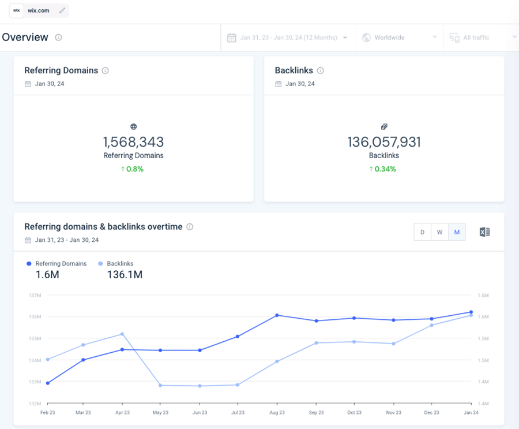
Task: Edit the wix.com domain with pencil icon
Action: (62, 10)
